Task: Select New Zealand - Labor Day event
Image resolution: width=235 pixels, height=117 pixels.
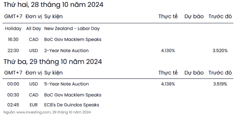Action: [x=72, y=29]
